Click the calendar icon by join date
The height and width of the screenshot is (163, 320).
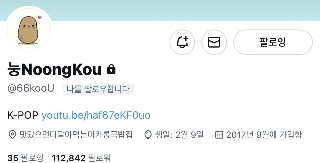219,135
